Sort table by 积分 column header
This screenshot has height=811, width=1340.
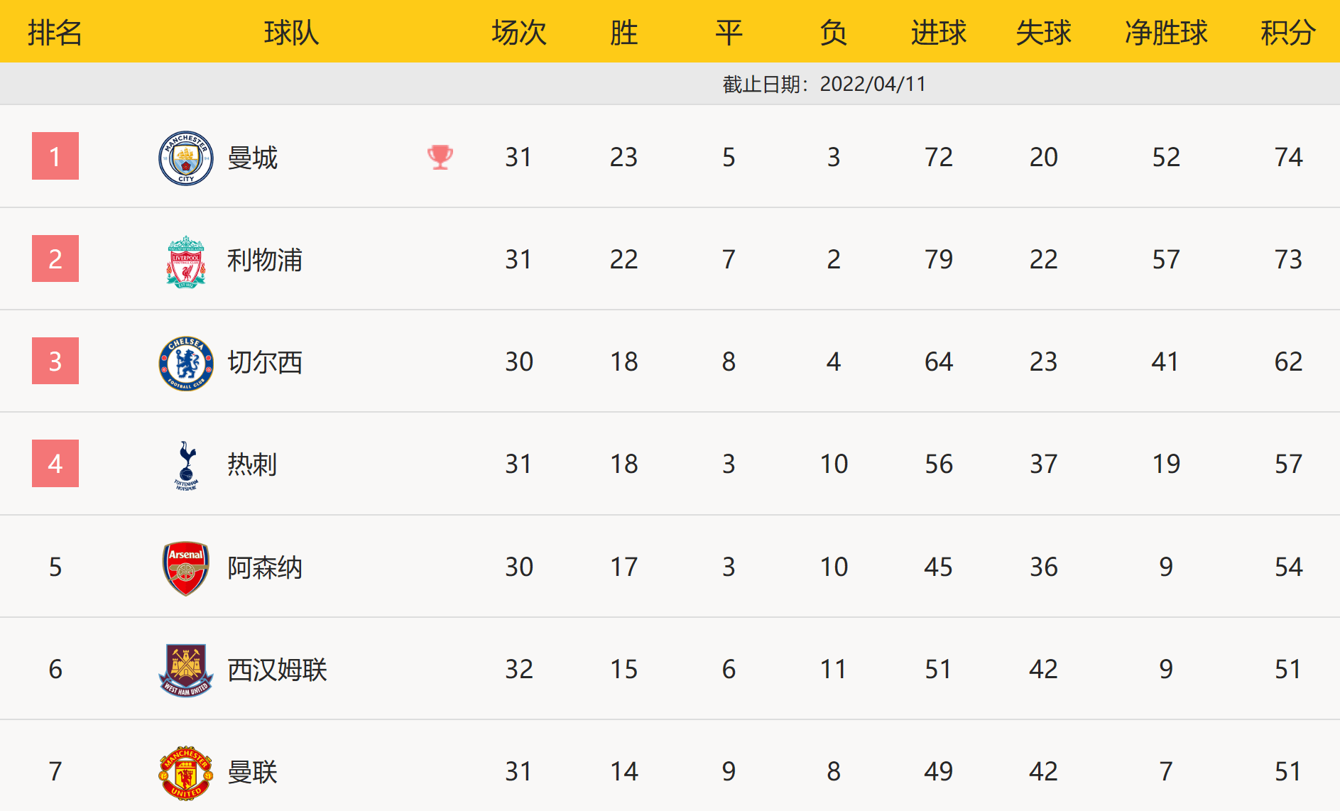[x=1287, y=33]
